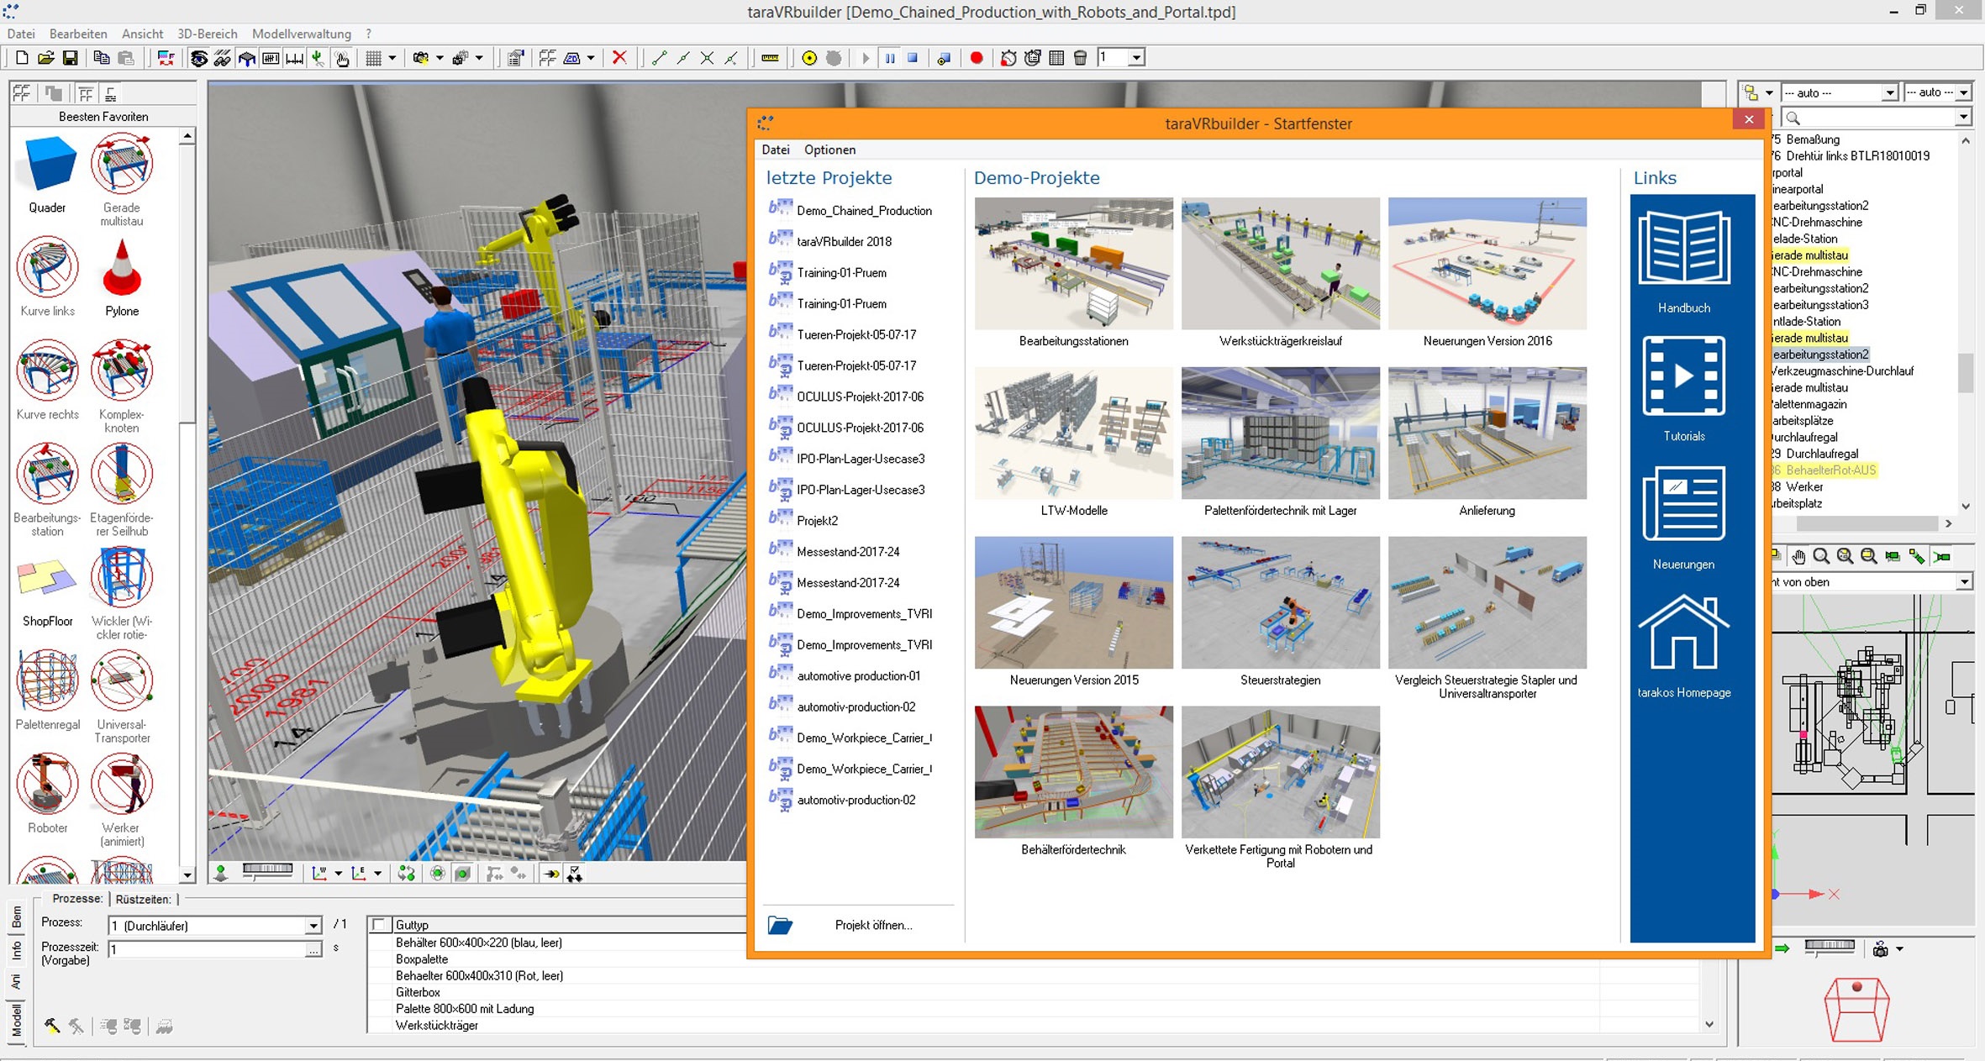The height and width of the screenshot is (1061, 1985).
Task: Switch to the Modell side tab
Action: click(17, 1022)
